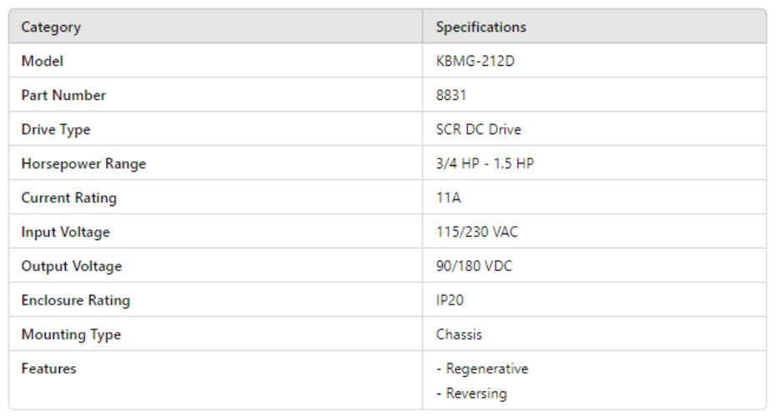Select the Part Number label
Viewport: 779px width, 417px height.
pyautogui.click(x=63, y=95)
